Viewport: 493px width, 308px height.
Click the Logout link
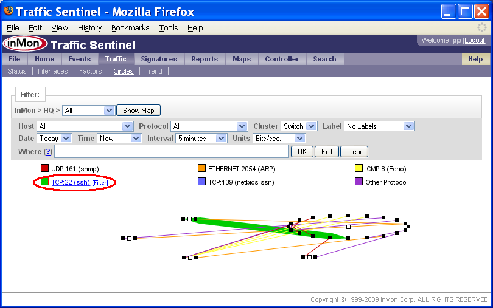point(475,40)
